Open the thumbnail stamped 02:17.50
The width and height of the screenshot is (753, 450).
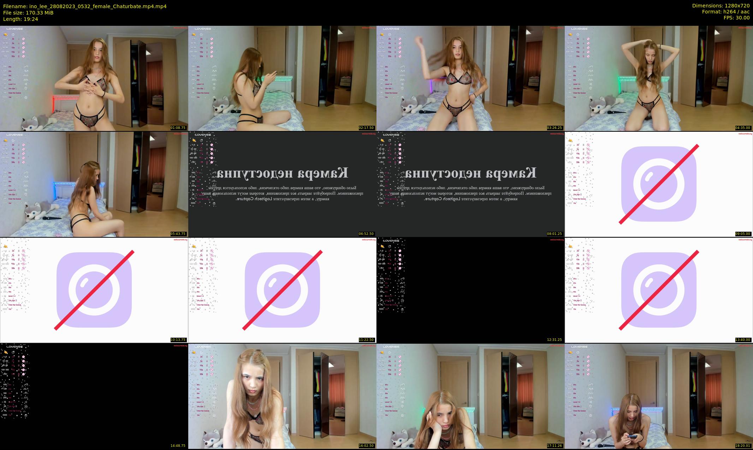282,78
